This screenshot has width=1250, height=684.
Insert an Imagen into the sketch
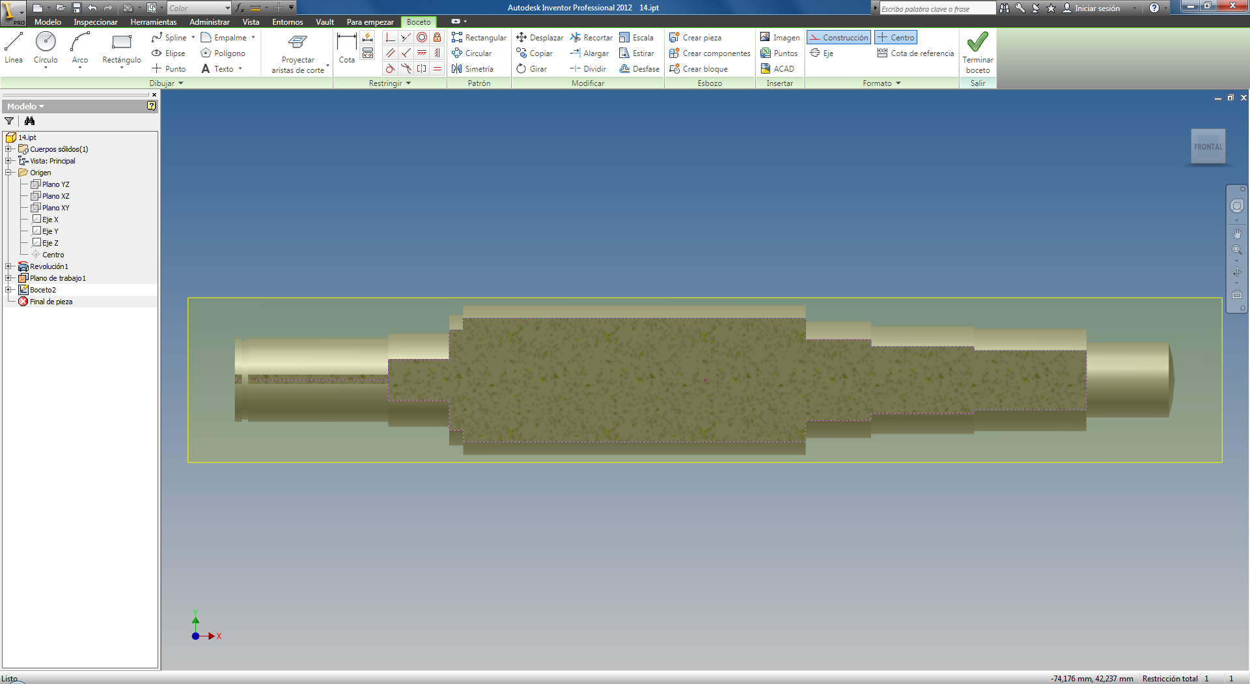(780, 38)
